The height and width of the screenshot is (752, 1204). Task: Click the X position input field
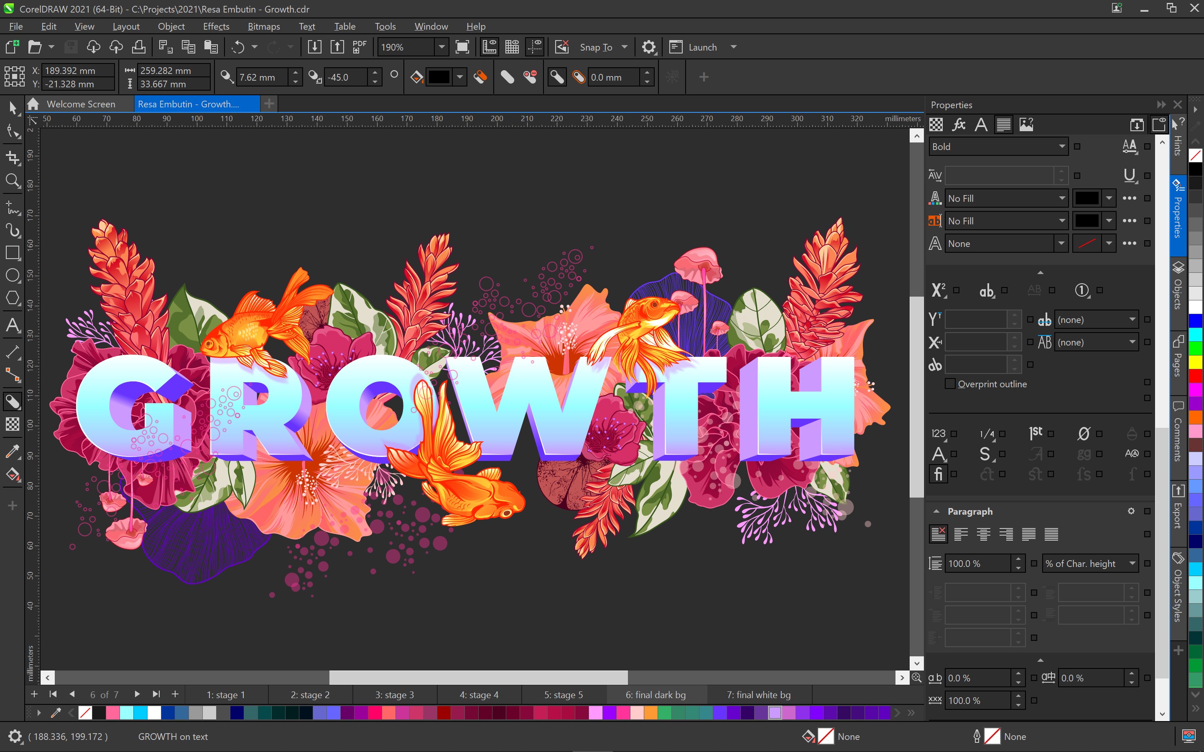[x=77, y=70]
